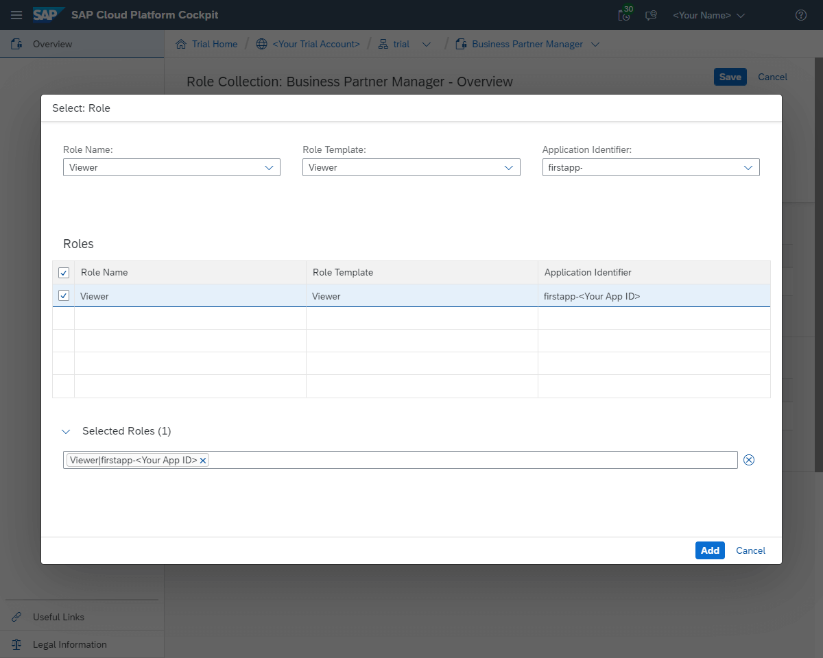
Task: Open <Your Trial Account> breadcrumb link
Action: (x=316, y=44)
